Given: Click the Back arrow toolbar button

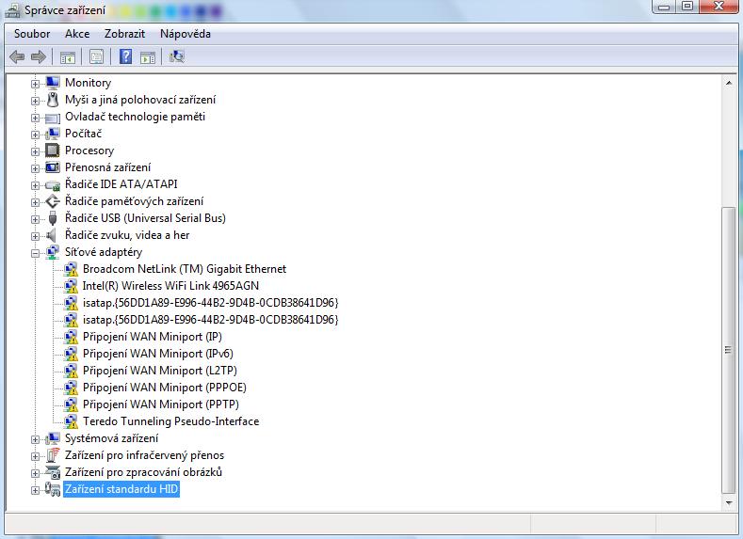Looking at the screenshot, I should point(17,56).
